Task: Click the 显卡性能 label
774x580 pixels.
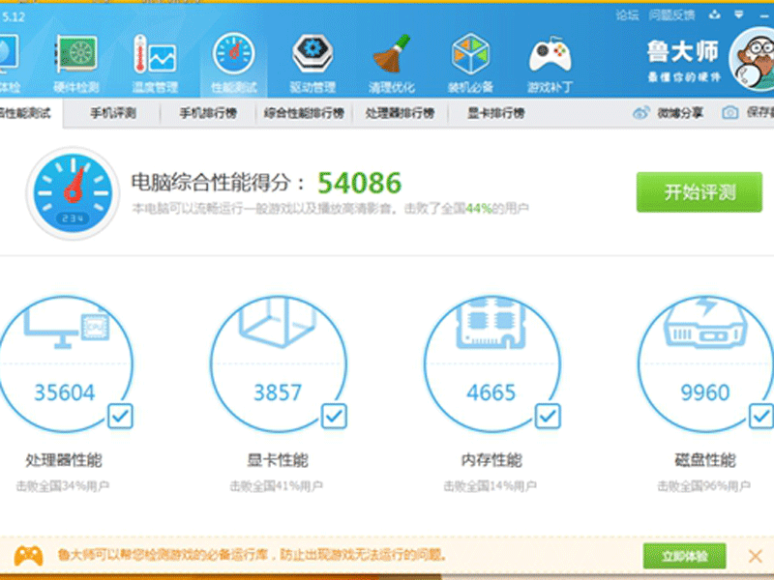Action: 278,460
